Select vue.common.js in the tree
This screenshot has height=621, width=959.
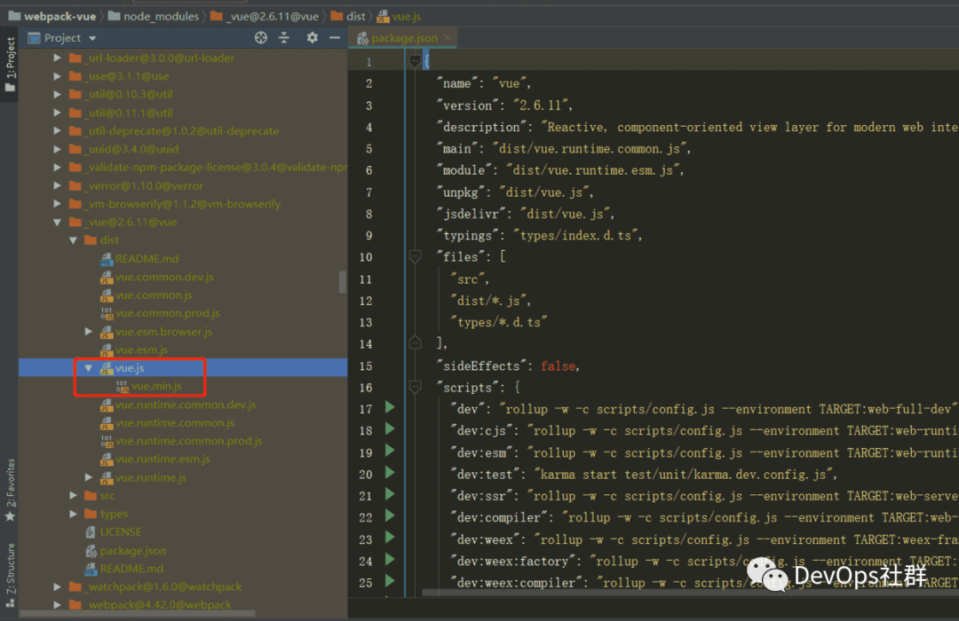(x=154, y=295)
